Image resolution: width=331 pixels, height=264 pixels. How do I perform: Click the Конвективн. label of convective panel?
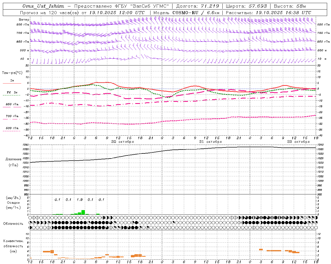tap(13, 241)
